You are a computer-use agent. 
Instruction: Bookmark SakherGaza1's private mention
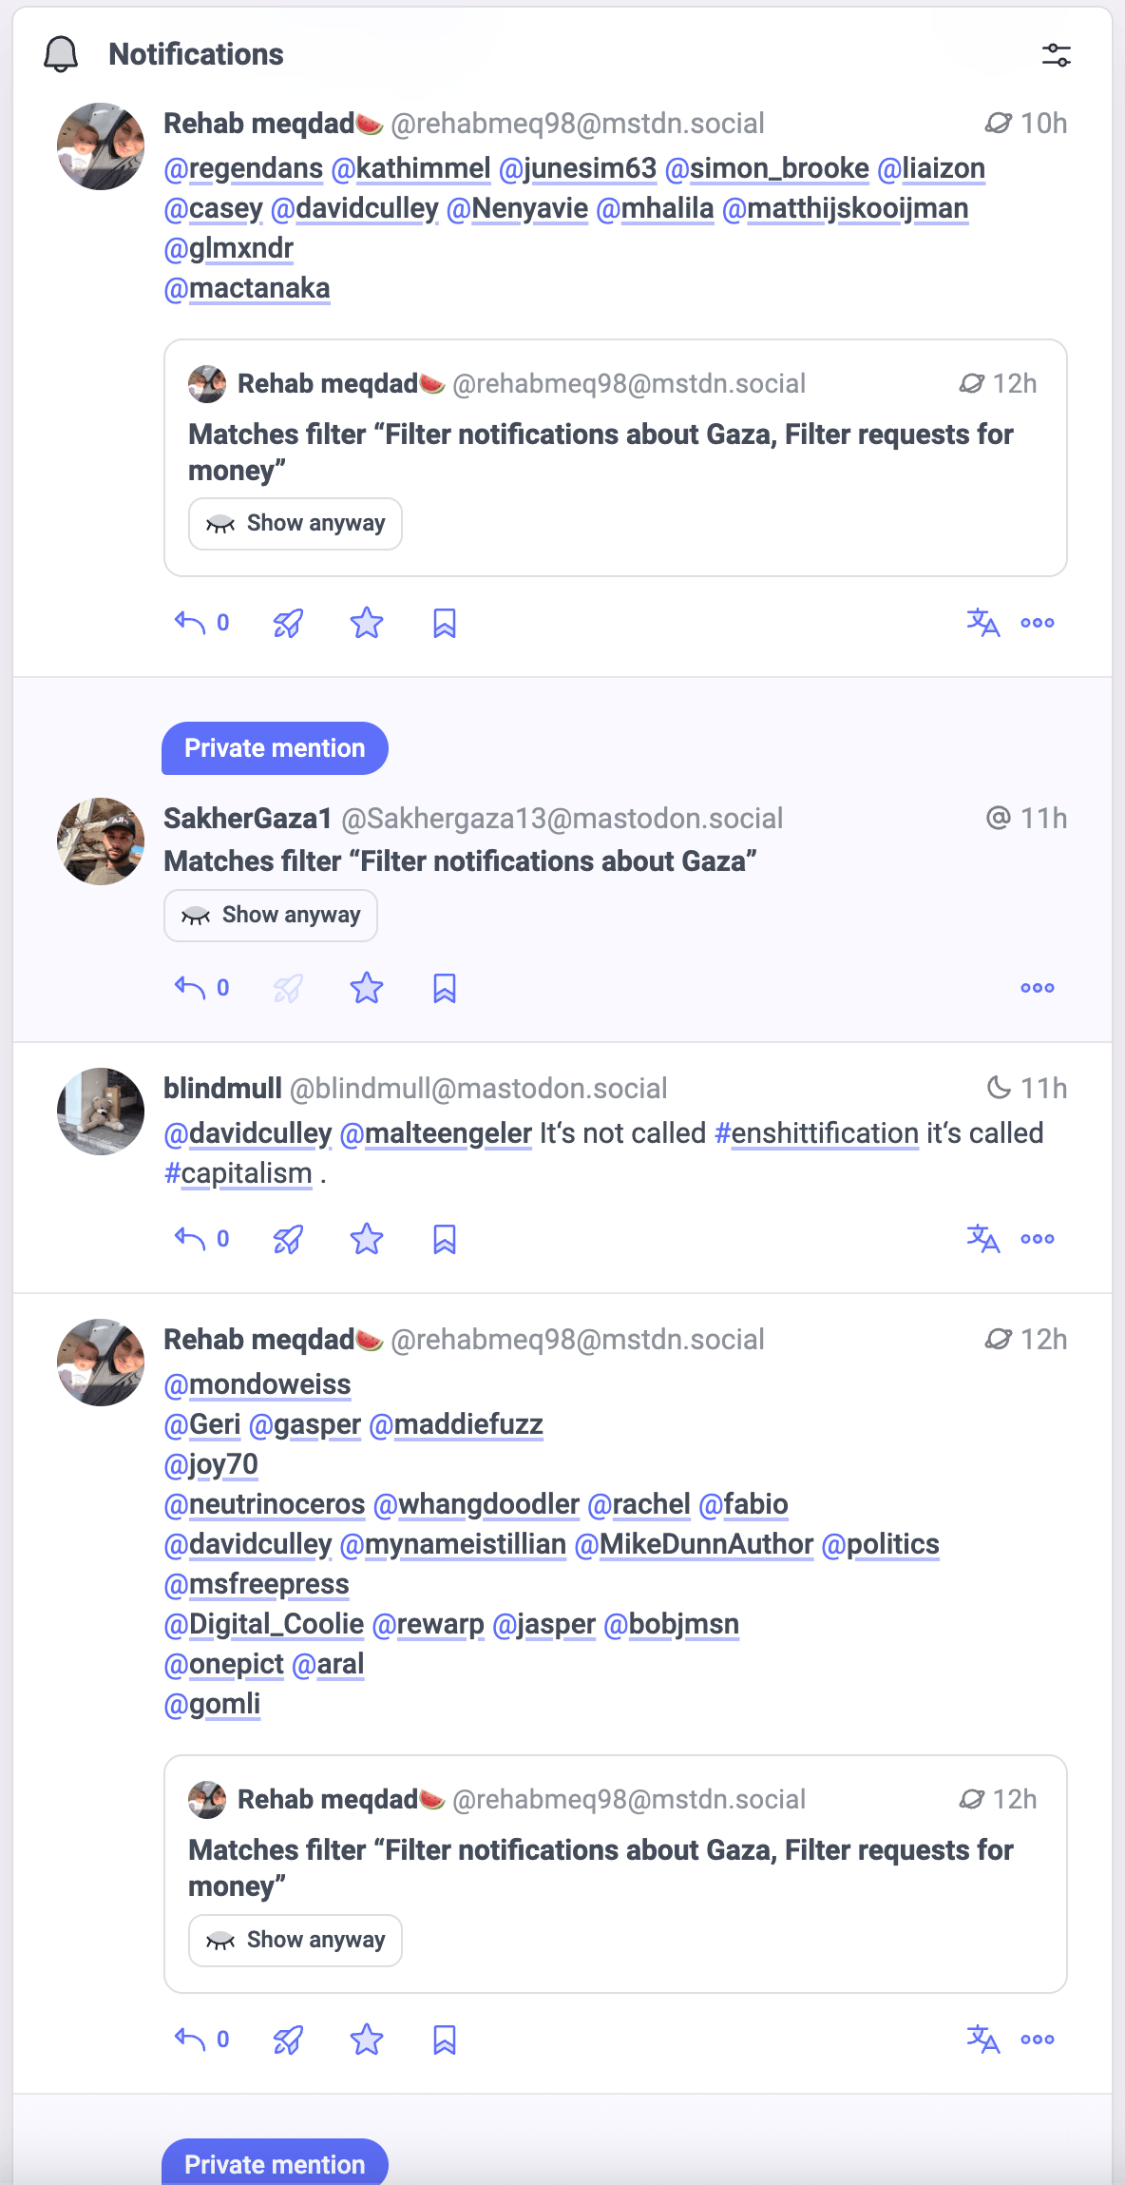click(x=445, y=988)
